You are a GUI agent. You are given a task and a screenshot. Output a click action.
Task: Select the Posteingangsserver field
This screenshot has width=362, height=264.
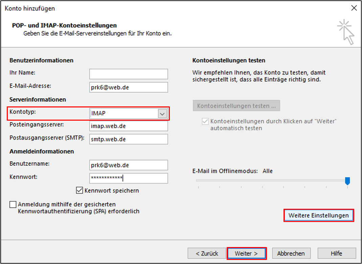(x=129, y=126)
